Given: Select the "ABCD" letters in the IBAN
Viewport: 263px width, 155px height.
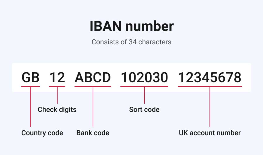Looking at the screenshot, I should tap(93, 78).
